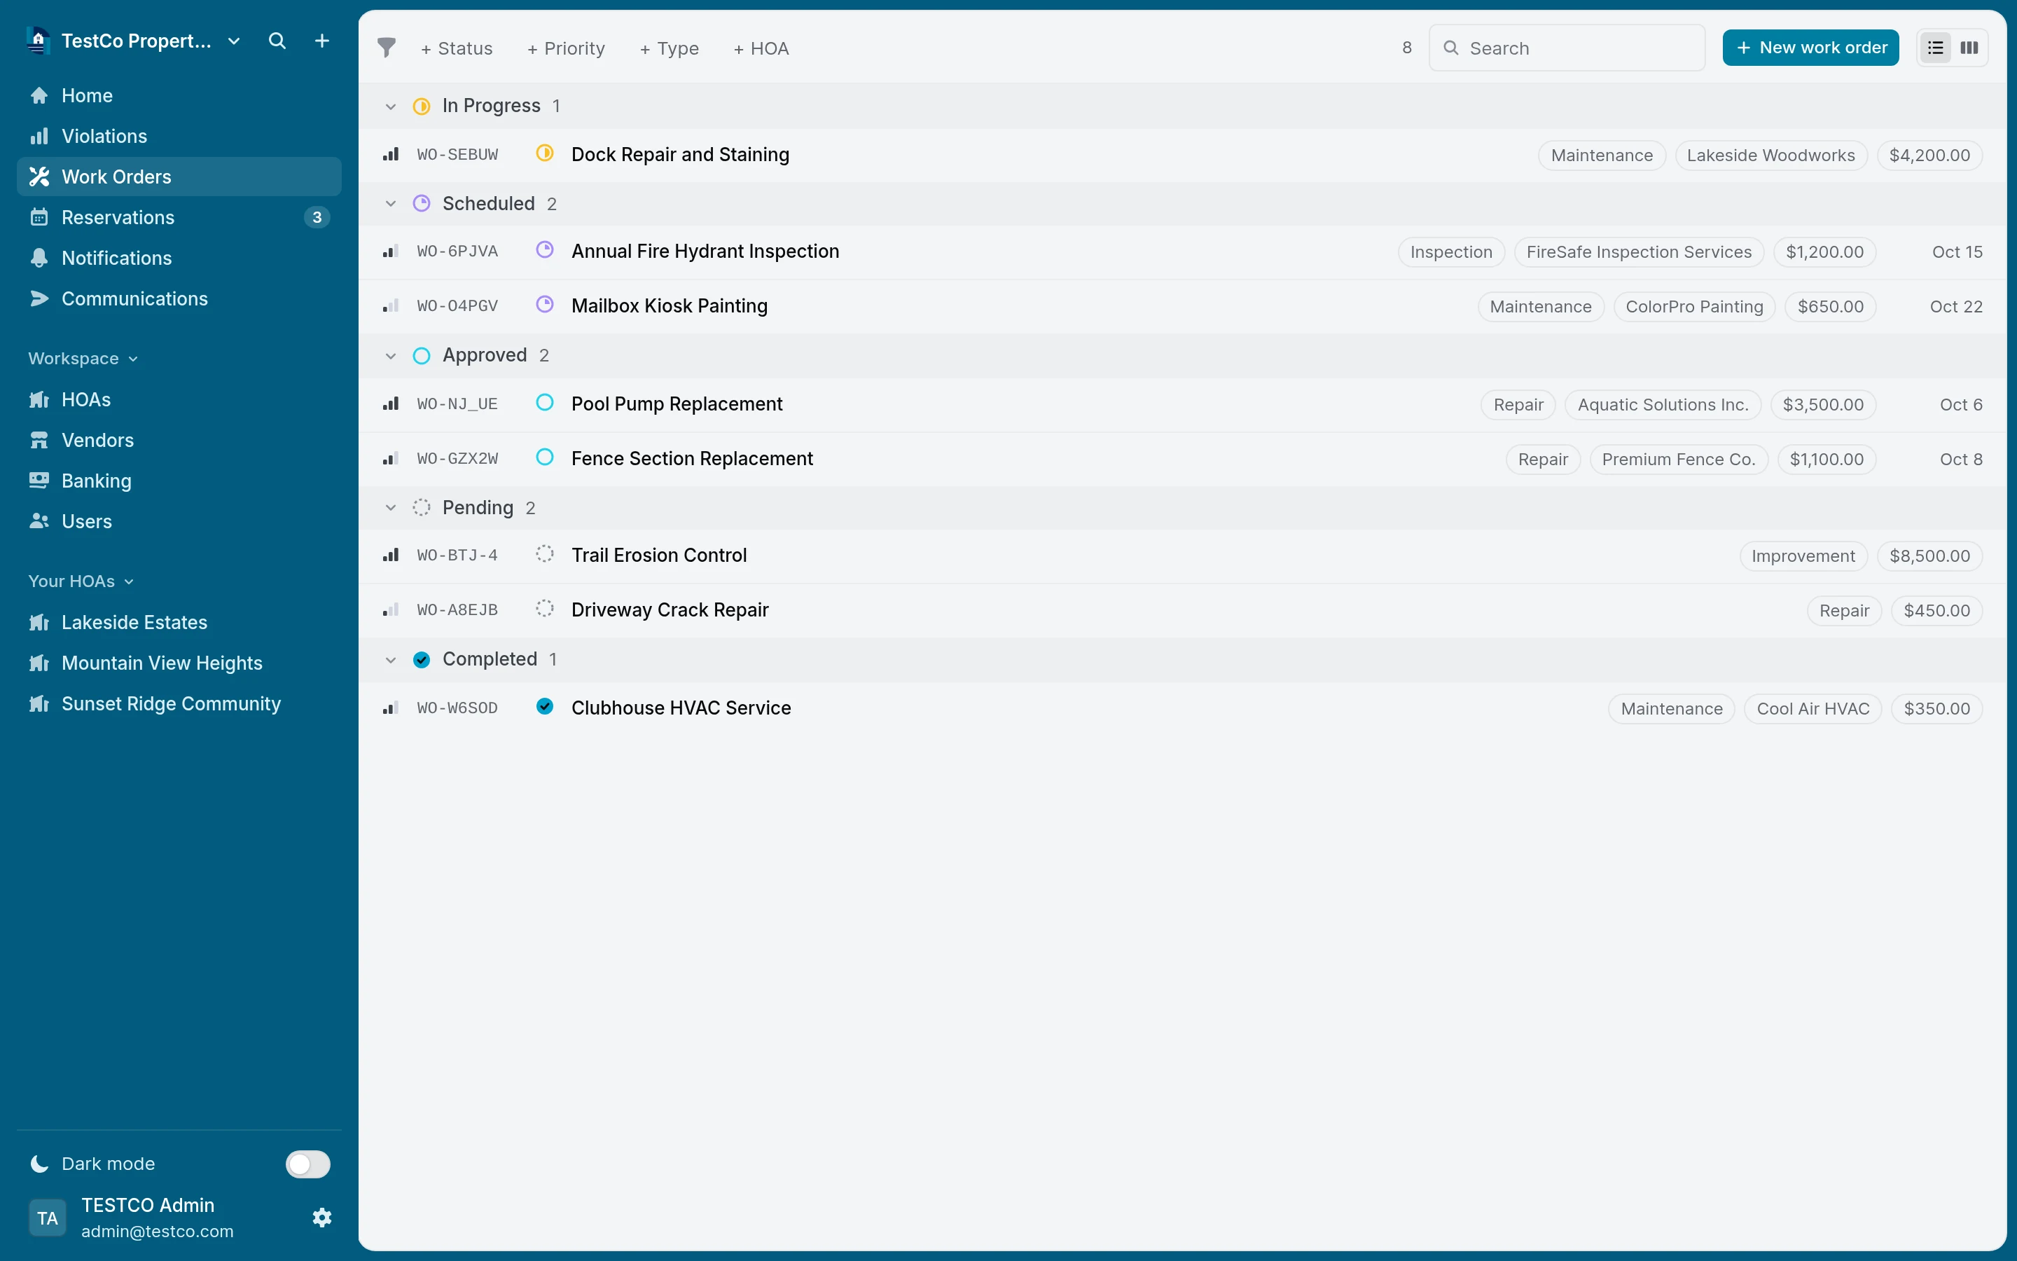Screen dimensions: 2017x1261
Task: Click status icon of Dock Repair and Staining
Action: [x=545, y=153]
